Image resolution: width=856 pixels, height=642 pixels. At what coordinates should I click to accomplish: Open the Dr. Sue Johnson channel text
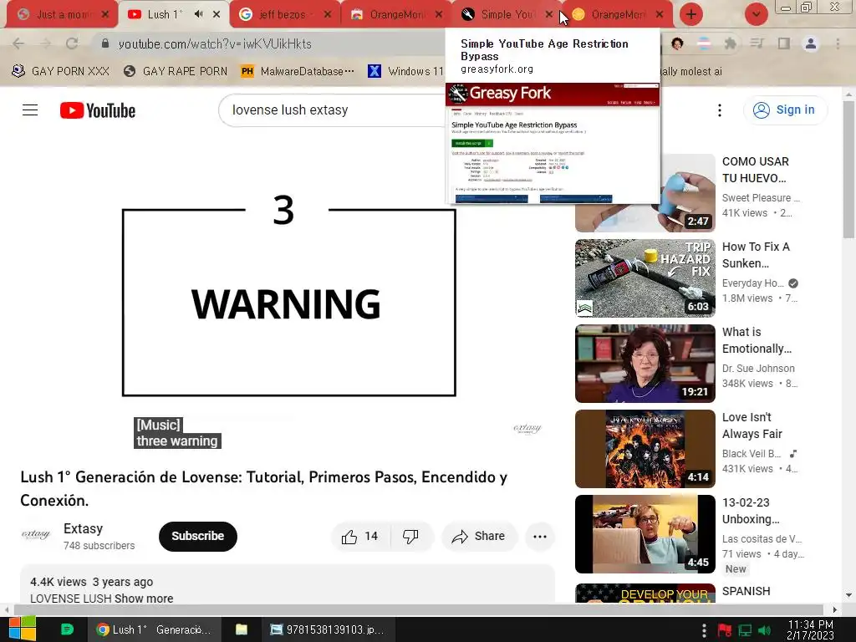click(x=758, y=369)
